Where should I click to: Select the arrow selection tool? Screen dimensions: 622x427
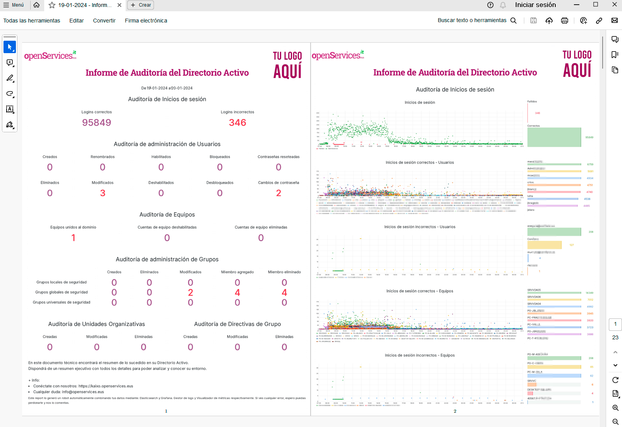pyautogui.click(x=10, y=47)
